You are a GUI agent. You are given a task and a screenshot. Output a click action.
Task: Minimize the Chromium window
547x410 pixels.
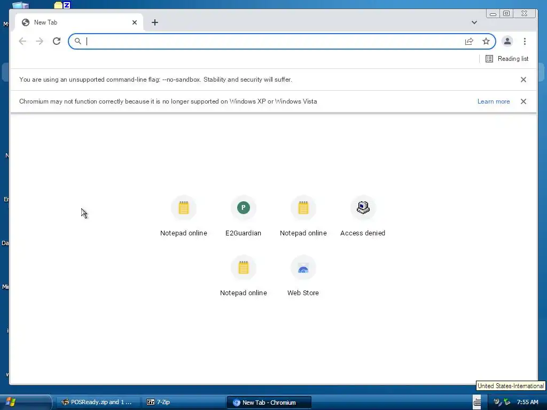click(x=493, y=13)
